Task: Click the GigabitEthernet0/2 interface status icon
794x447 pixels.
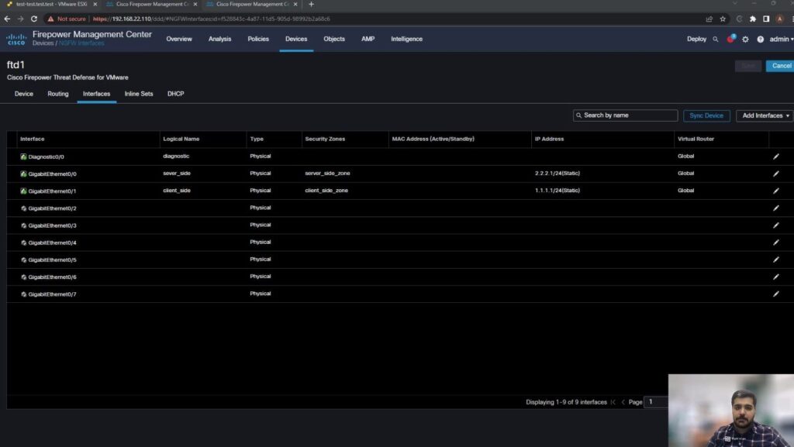Action: pyautogui.click(x=23, y=208)
